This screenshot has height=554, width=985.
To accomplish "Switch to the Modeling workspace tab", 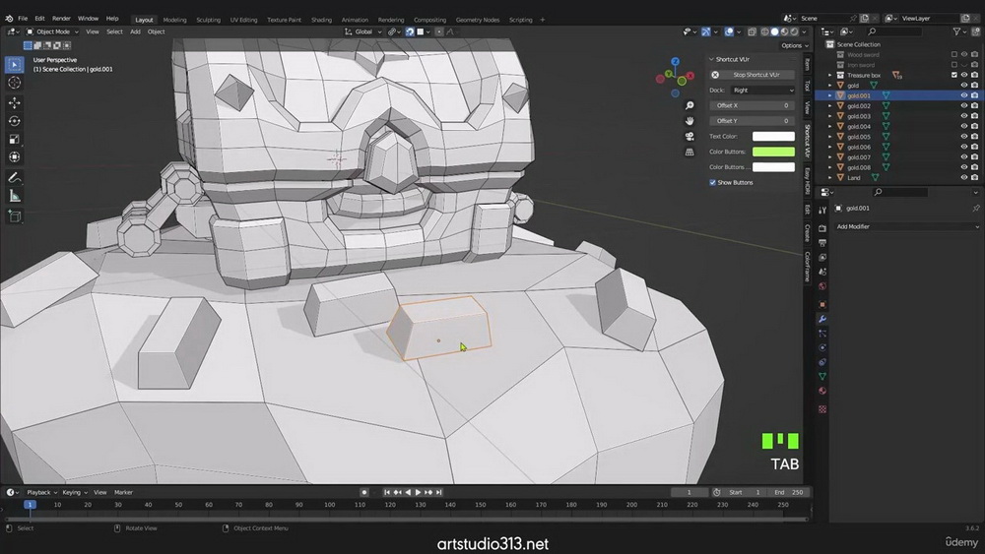I will point(174,20).
